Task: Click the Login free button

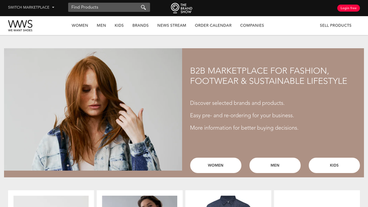Action: [x=348, y=8]
